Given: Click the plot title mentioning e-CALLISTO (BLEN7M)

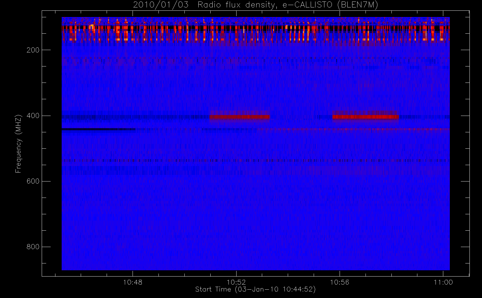Looking at the screenshot, I should pos(256,5).
